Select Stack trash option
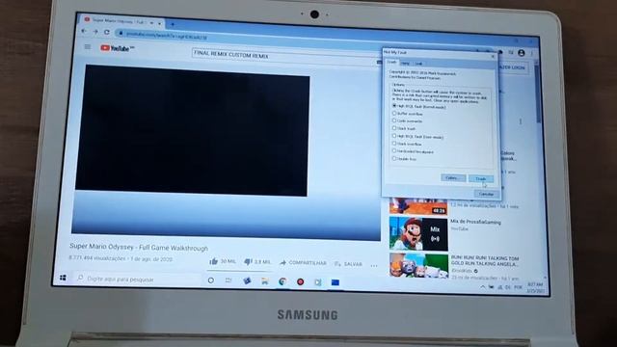This screenshot has width=617, height=347. (x=404, y=128)
